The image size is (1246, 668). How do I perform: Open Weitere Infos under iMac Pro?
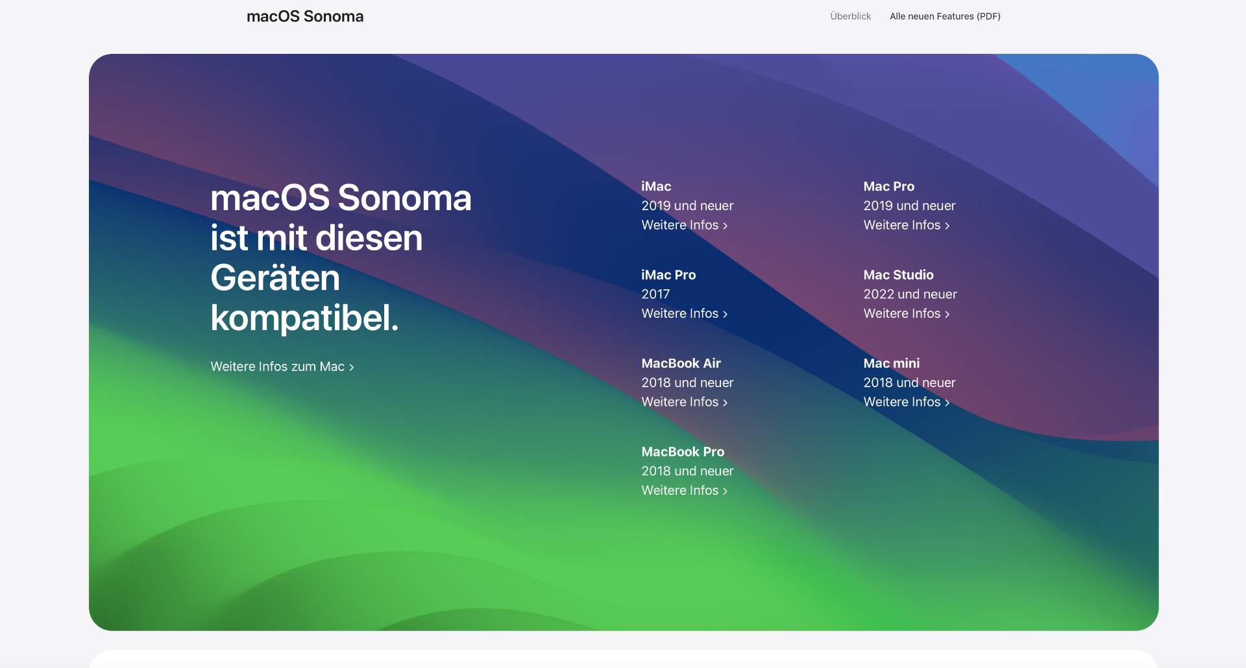click(x=679, y=313)
